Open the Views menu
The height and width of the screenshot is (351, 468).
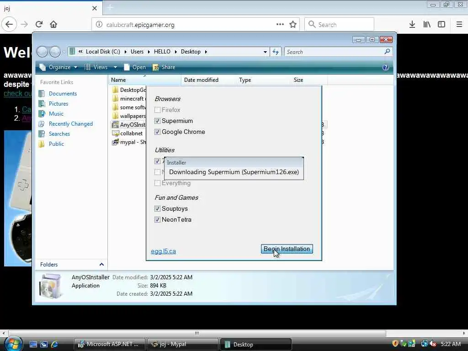click(x=96, y=67)
